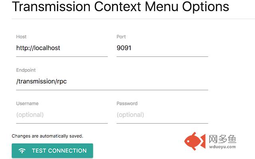Viewport: 255px width, 159px height.
Task: Click the Transmission Context Menu Options heading
Action: pyautogui.click(x=120, y=6)
